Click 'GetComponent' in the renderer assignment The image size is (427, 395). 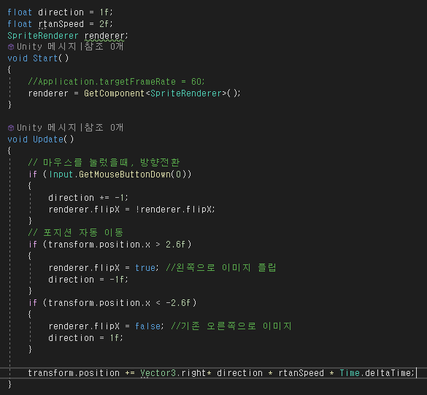tap(114, 93)
